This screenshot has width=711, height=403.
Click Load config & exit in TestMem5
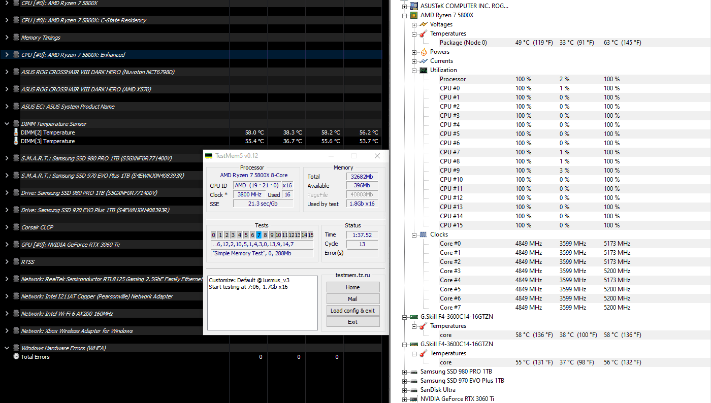[x=353, y=311]
